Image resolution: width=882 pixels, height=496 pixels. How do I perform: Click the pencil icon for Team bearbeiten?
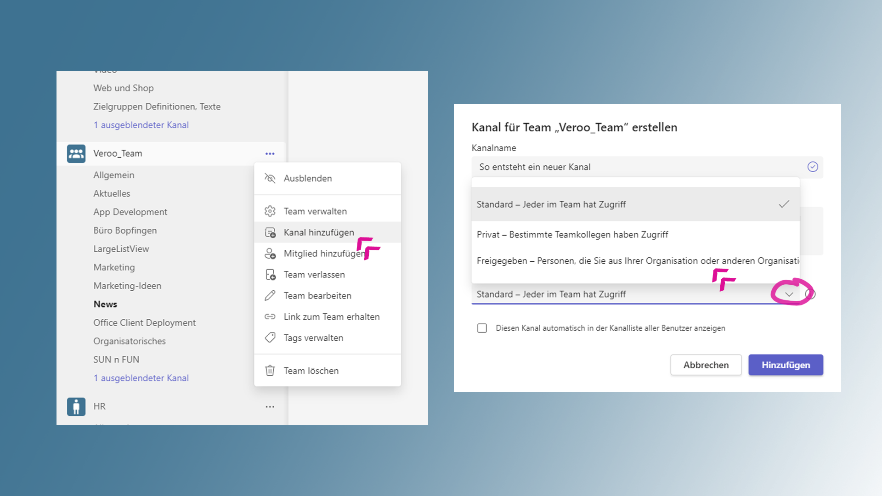click(270, 296)
